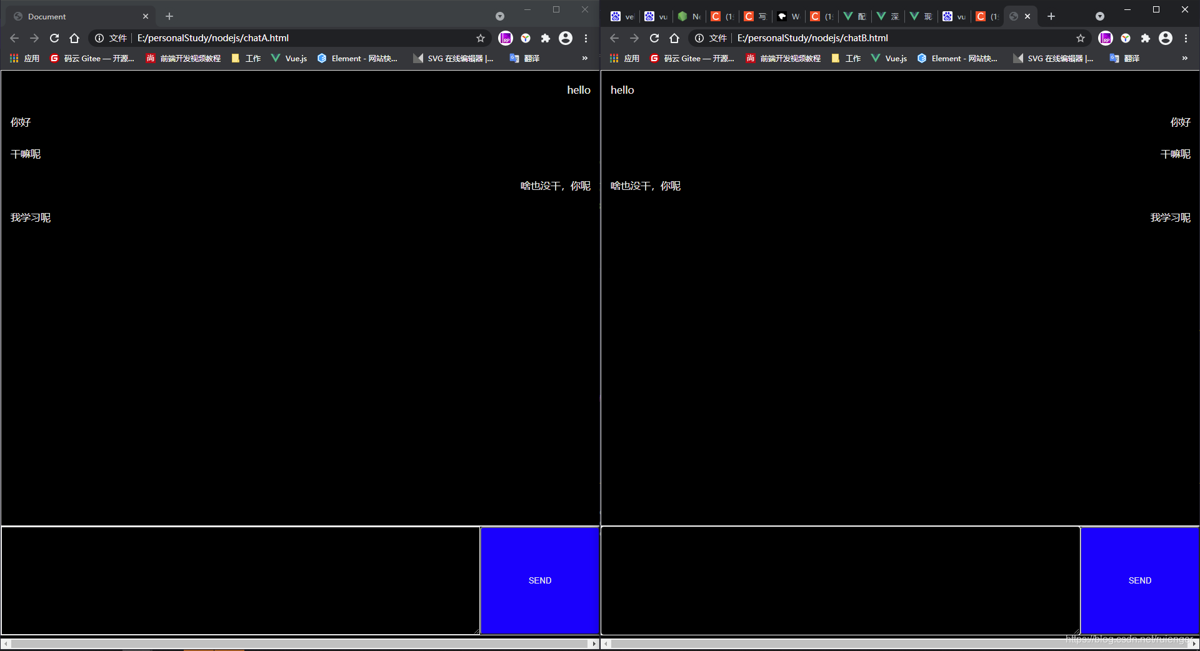View site information for chatB.html
Viewport: 1200px width, 651px height.
pos(699,38)
